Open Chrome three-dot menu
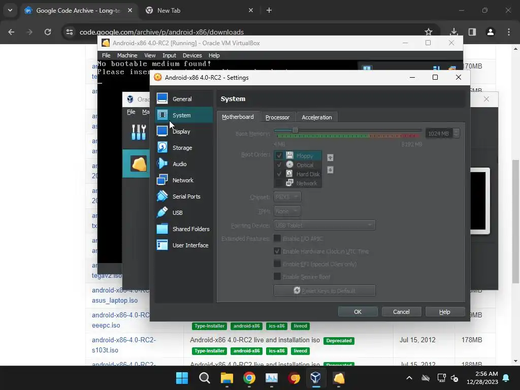Screen dimensions: 520x390 [x=509, y=32]
